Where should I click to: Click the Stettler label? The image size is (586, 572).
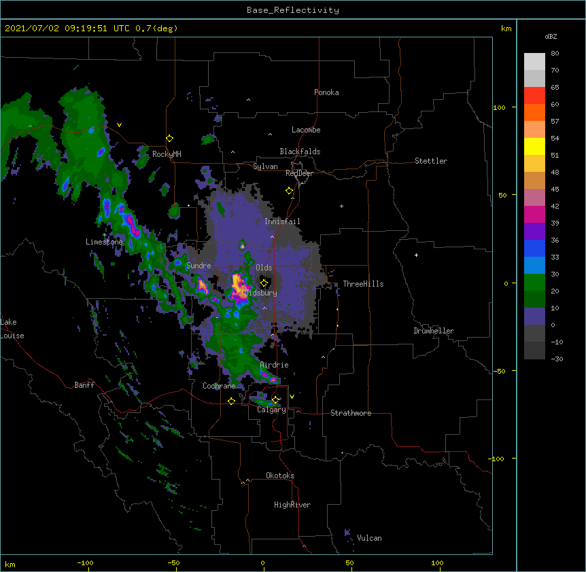pyautogui.click(x=431, y=161)
